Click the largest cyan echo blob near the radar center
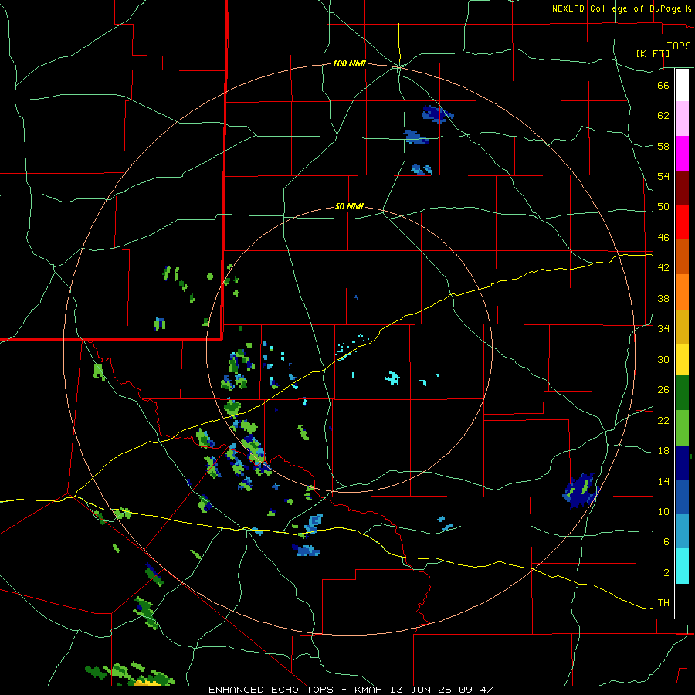This screenshot has width=695, height=695. pos(392,378)
